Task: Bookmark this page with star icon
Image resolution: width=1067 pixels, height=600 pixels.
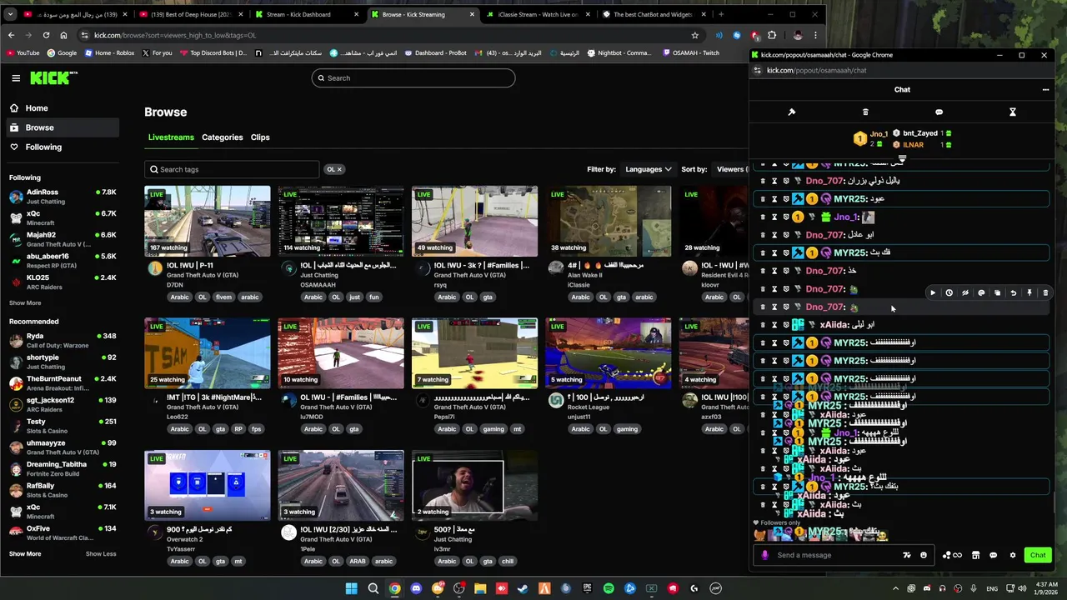Action: [x=694, y=35]
